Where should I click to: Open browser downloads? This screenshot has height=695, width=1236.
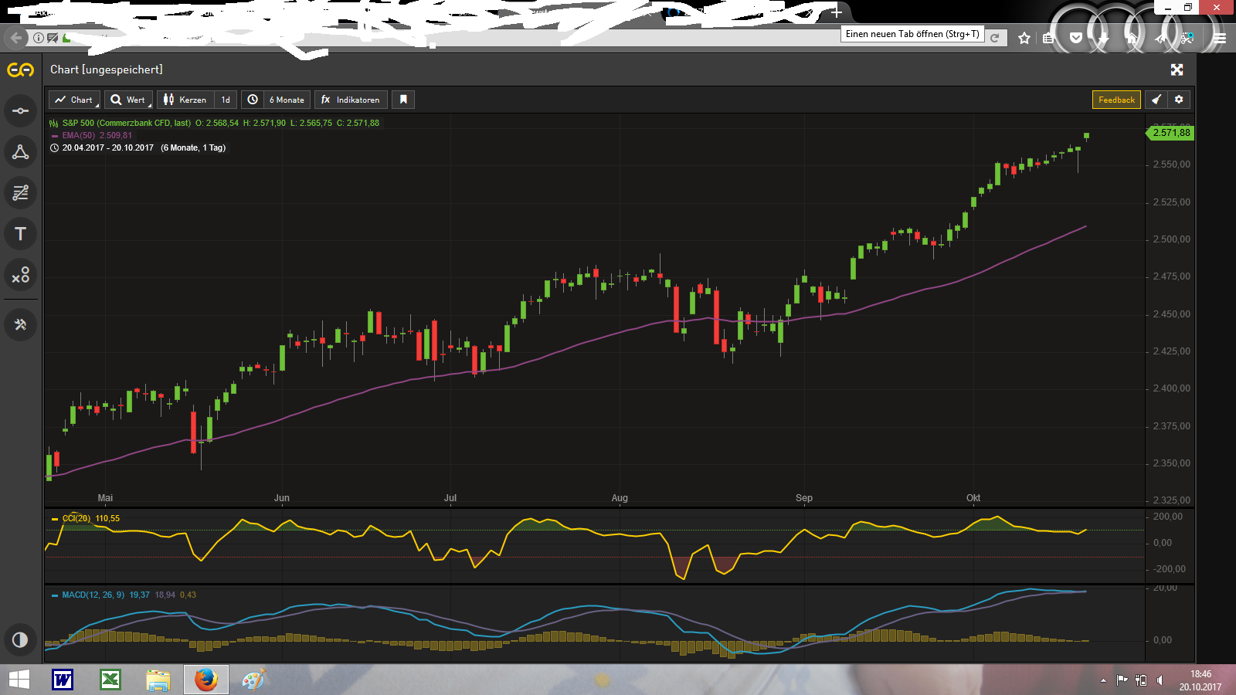1104,38
